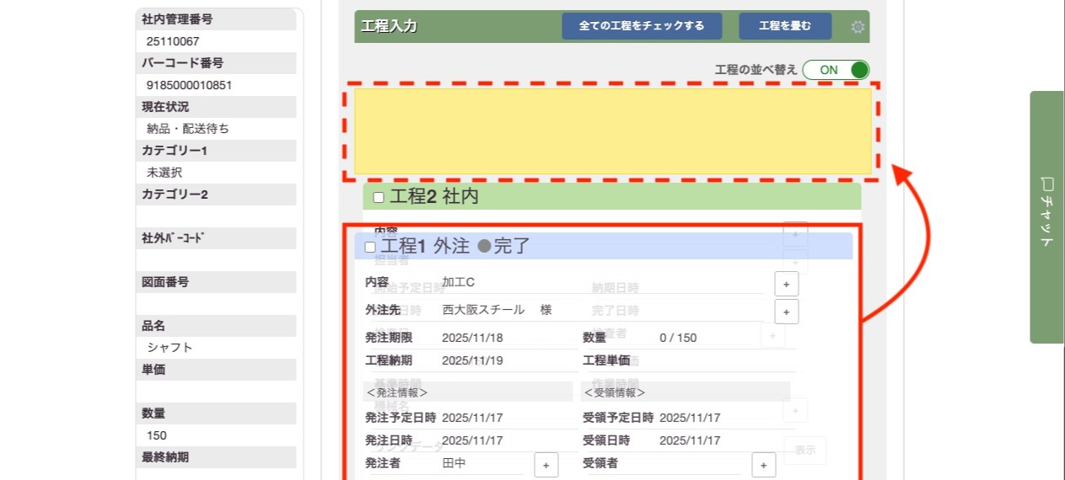Open the gear settings icon in 工程入力 header
1065x480 pixels.
(x=858, y=27)
